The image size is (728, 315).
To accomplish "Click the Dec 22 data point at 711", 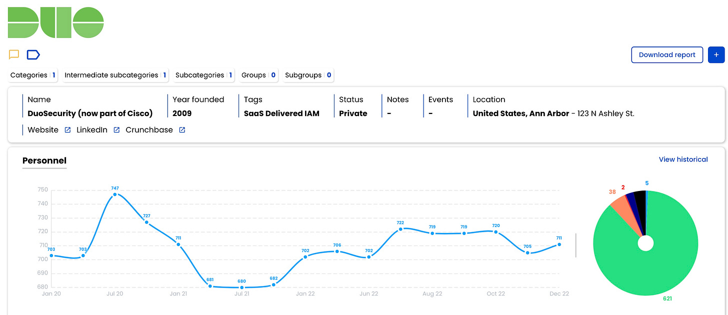I will point(559,244).
